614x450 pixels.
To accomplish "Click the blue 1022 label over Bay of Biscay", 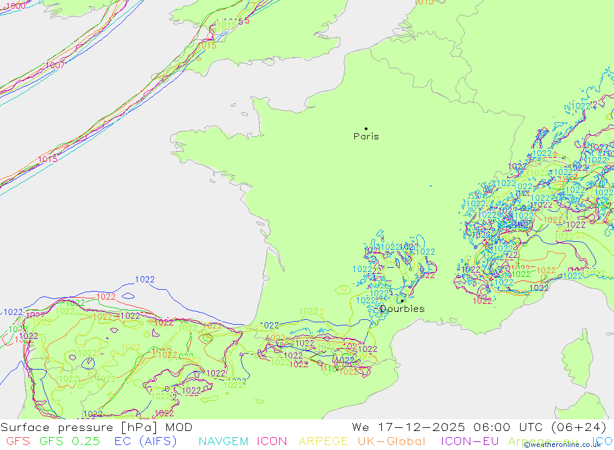I will 145,279.
